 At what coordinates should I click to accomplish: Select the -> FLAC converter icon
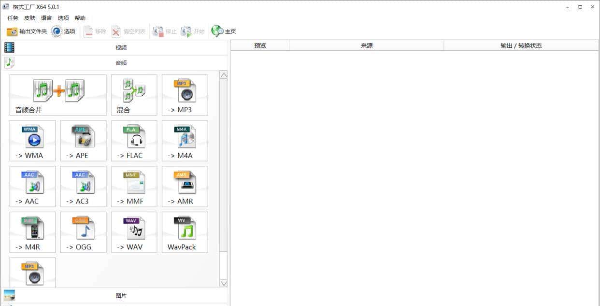(x=134, y=141)
